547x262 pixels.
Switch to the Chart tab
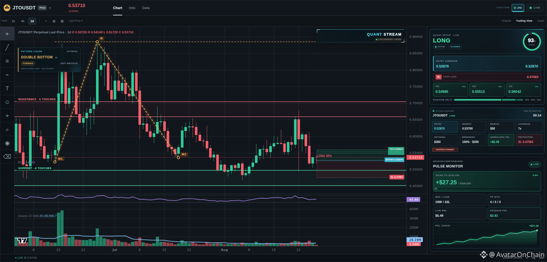point(117,8)
